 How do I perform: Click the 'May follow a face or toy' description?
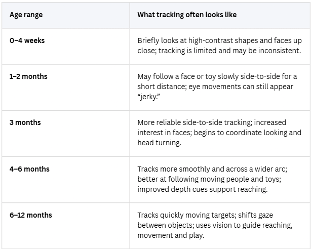[x=217, y=87]
